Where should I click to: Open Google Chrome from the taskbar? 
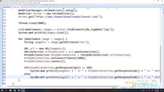(15, 90)
